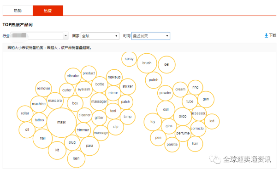Select the powder bubble

pyautogui.click(x=165, y=93)
